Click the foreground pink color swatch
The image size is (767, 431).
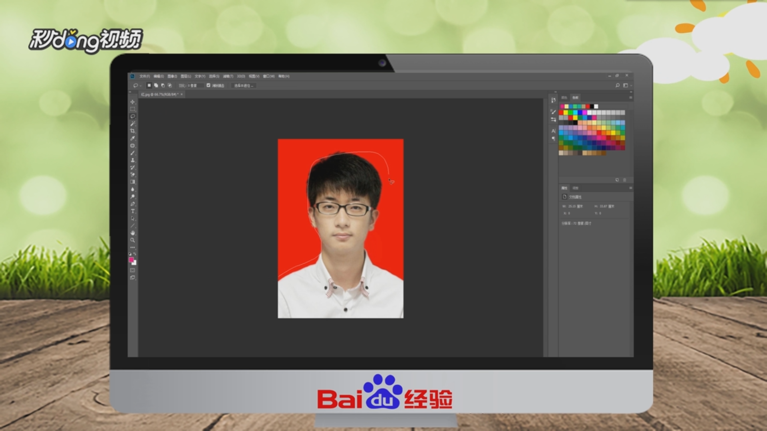(131, 260)
